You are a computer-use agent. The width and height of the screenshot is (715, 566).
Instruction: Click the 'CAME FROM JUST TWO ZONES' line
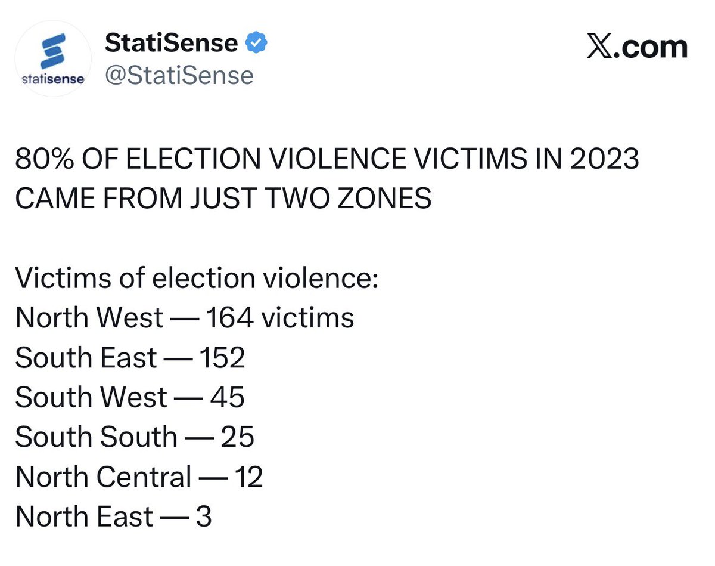[x=223, y=199]
